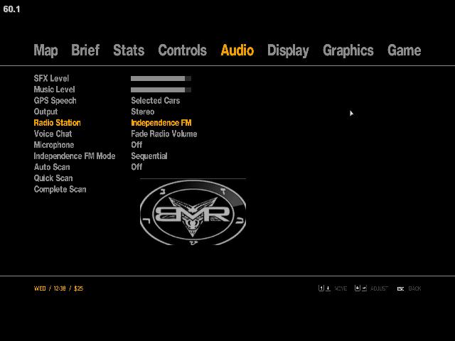The height and width of the screenshot is (341, 455).
Task: Click the up arrow Move key icon
Action: pos(321,288)
